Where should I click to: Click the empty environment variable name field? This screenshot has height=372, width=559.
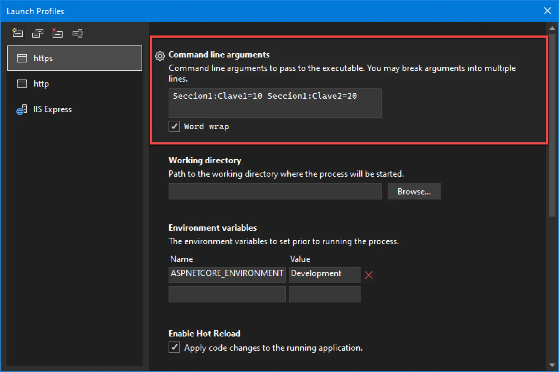coord(227,294)
